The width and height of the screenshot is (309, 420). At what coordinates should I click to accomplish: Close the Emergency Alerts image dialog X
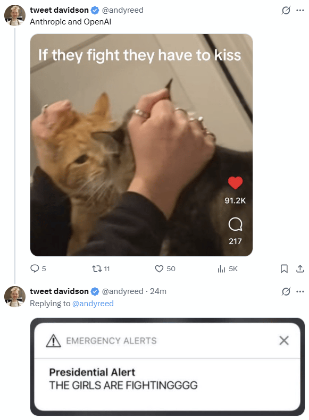[x=284, y=340]
